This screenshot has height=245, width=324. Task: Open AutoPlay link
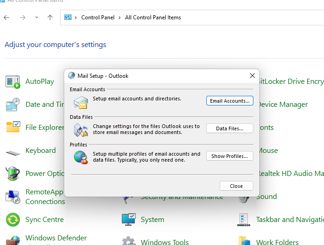(40, 82)
